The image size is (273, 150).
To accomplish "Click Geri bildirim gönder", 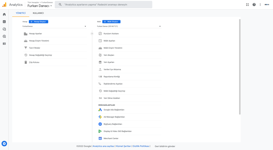I will click(165, 146).
